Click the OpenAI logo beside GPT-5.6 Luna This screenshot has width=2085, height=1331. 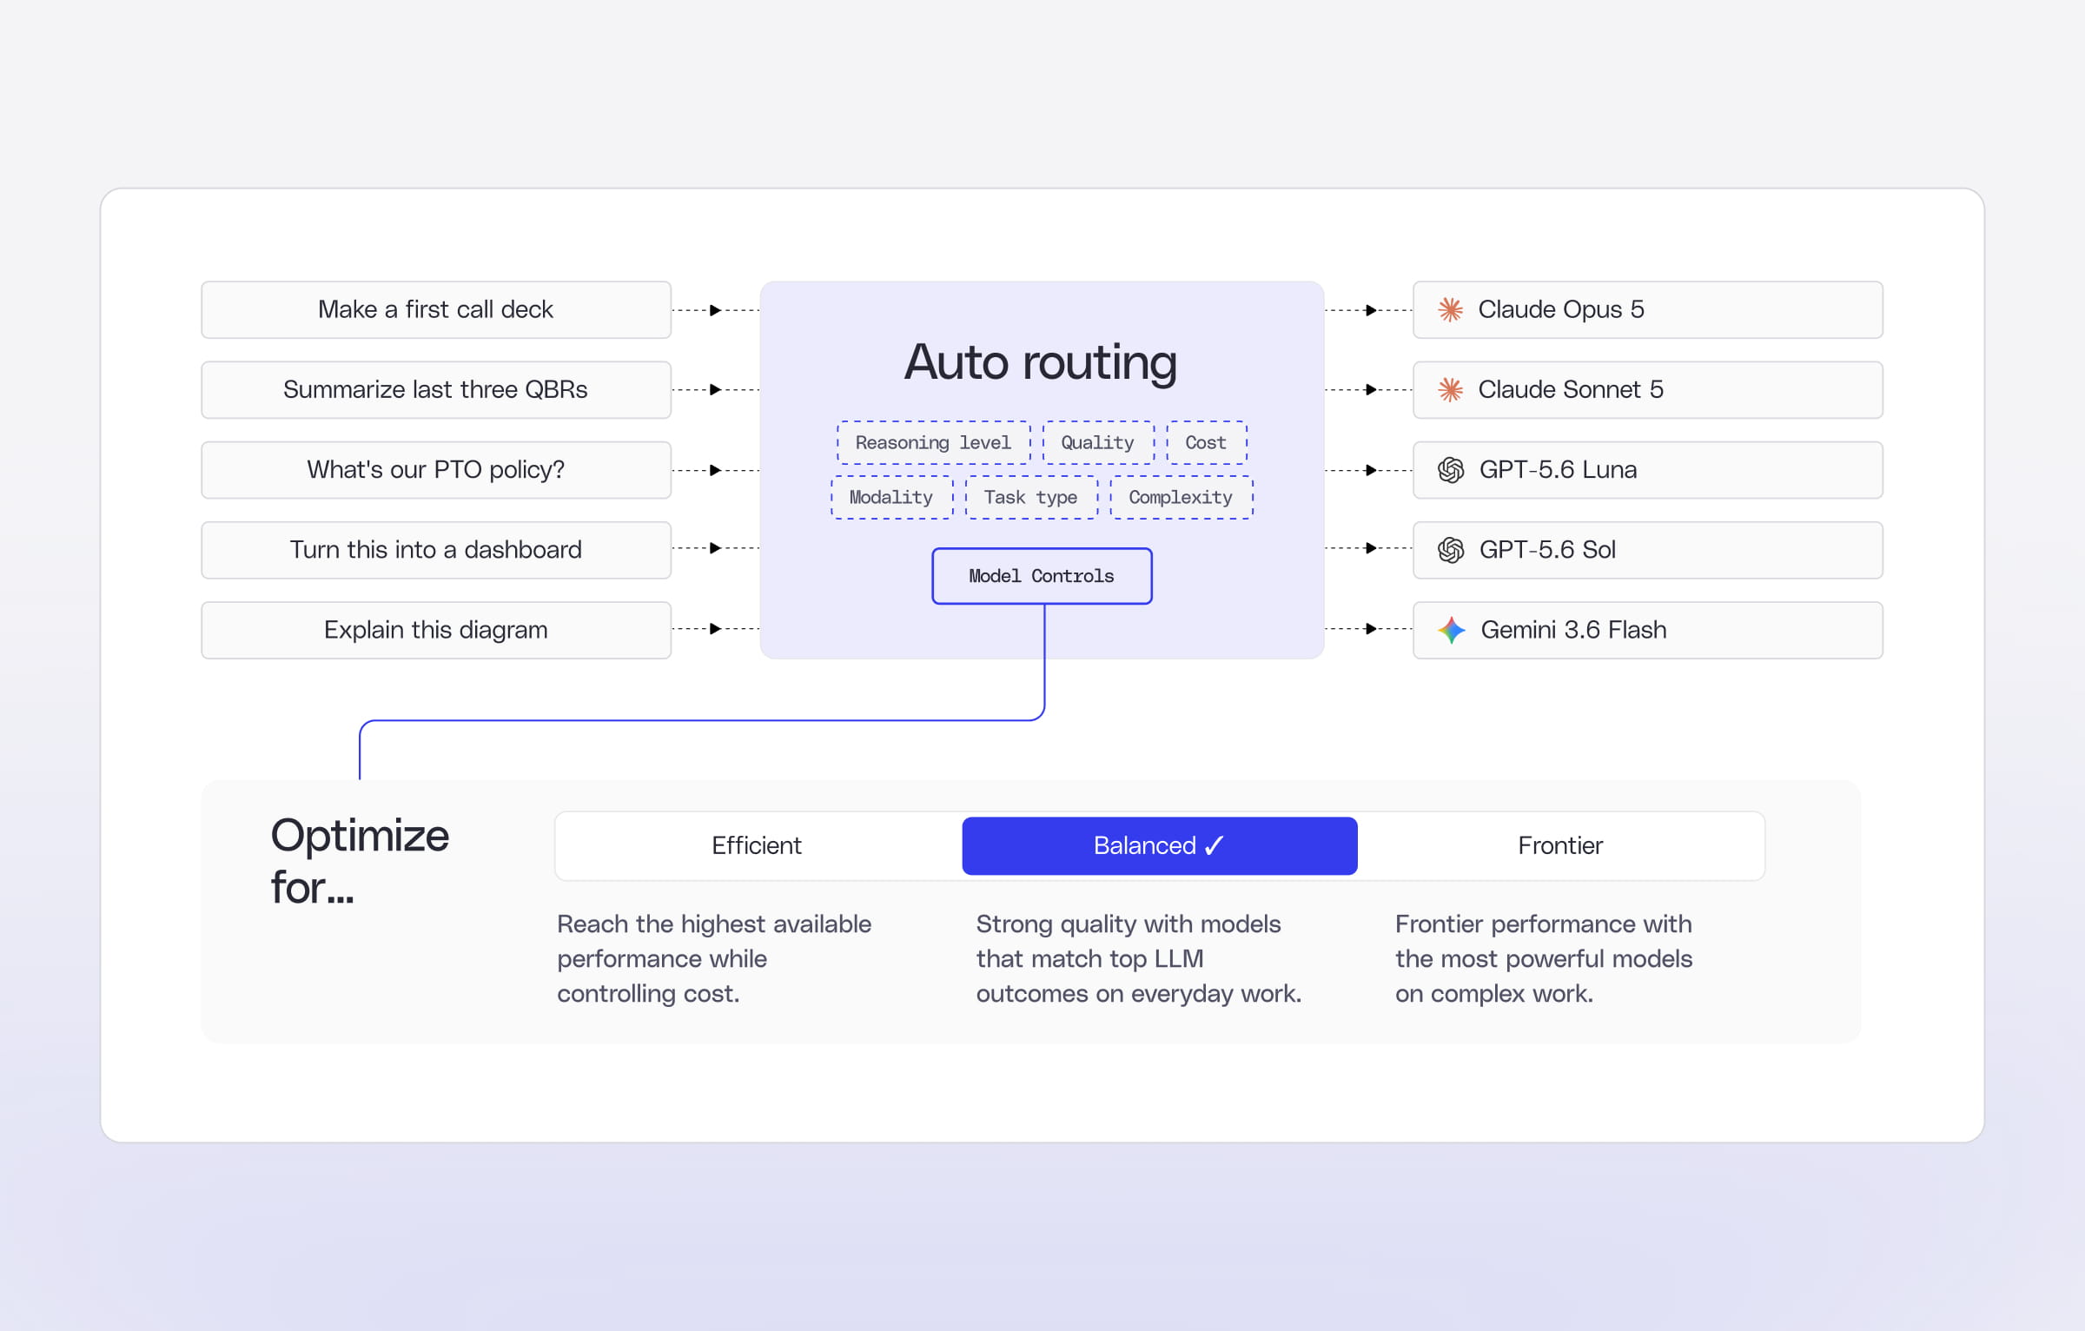[x=1451, y=470]
